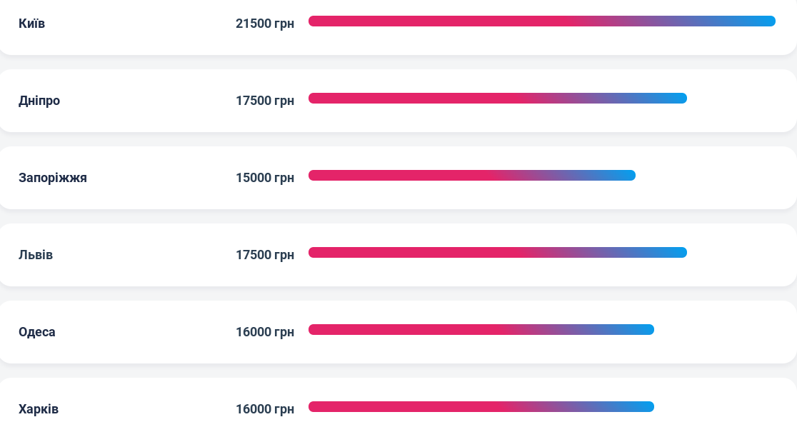This screenshot has width=797, height=427.
Task: Select the Дніпро city label
Action: (x=39, y=101)
